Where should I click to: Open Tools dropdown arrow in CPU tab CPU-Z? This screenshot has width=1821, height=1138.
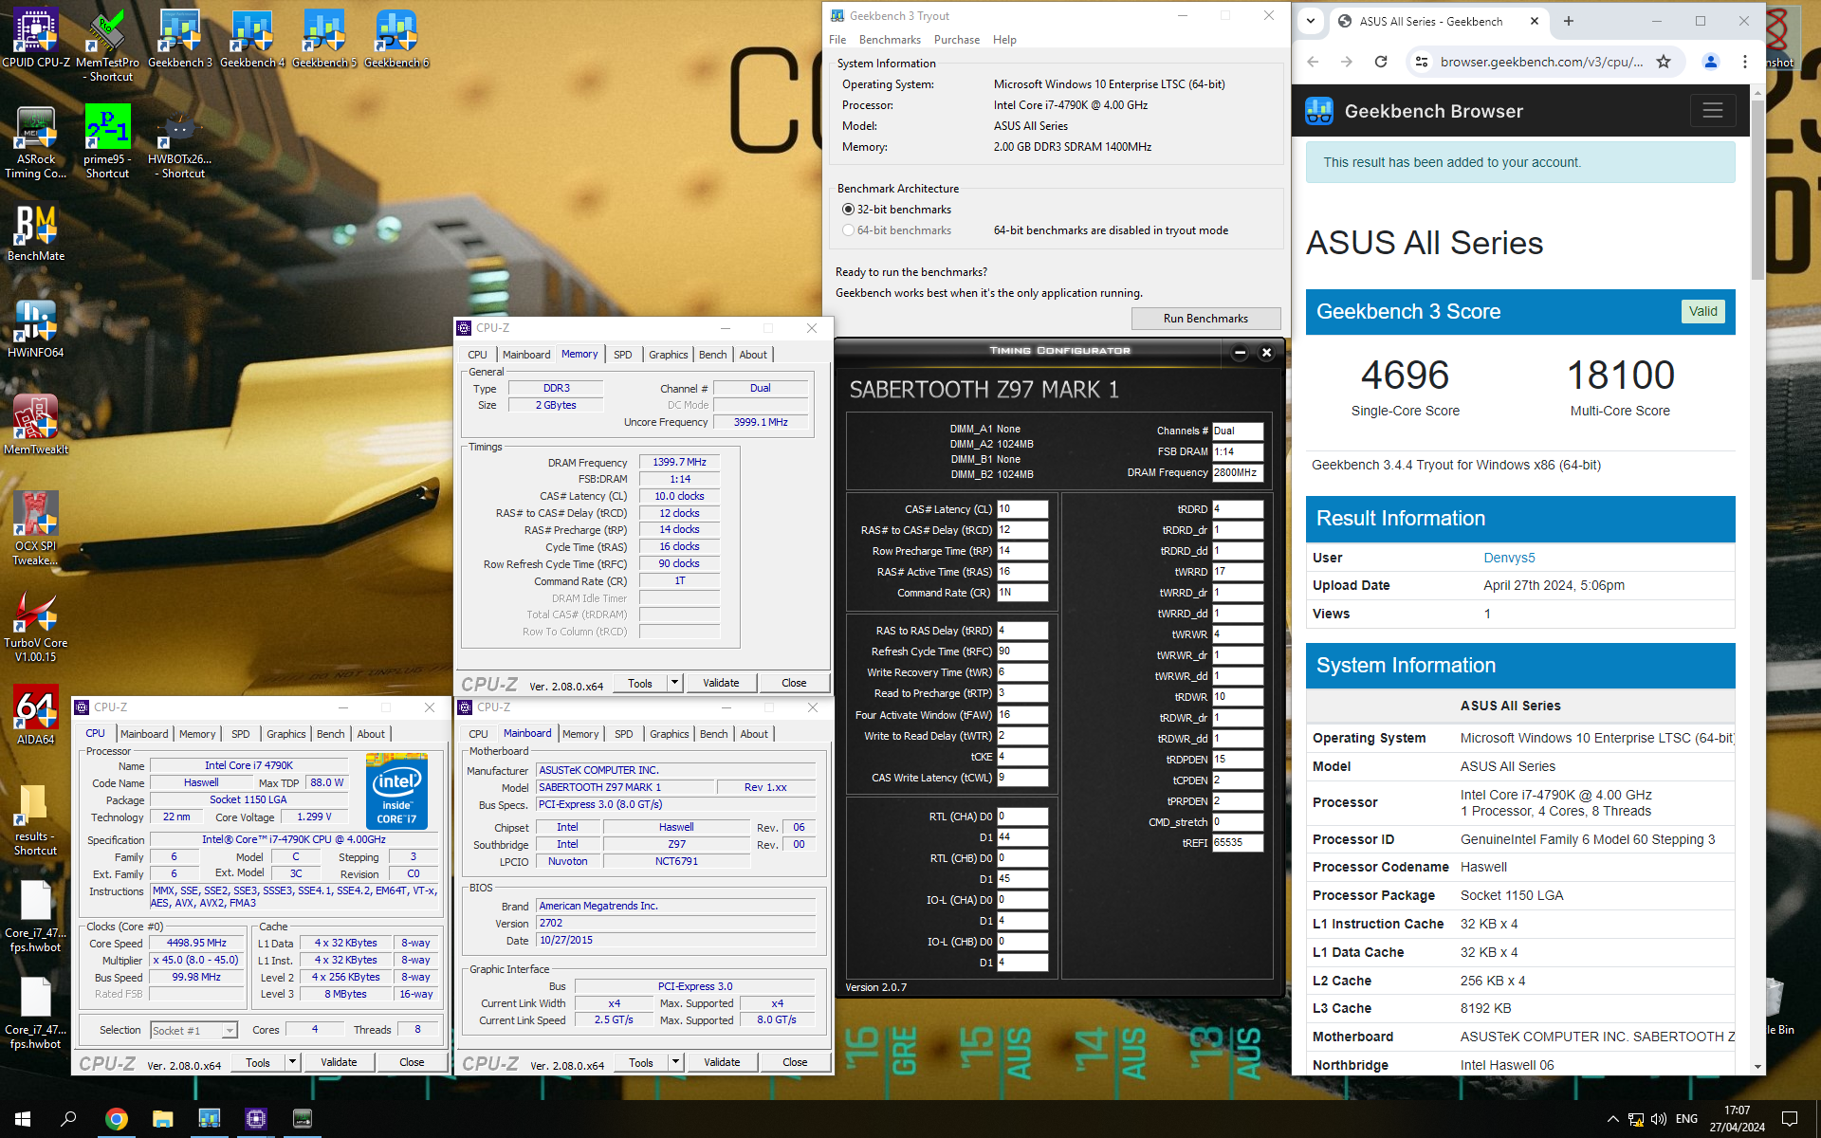click(x=293, y=1062)
